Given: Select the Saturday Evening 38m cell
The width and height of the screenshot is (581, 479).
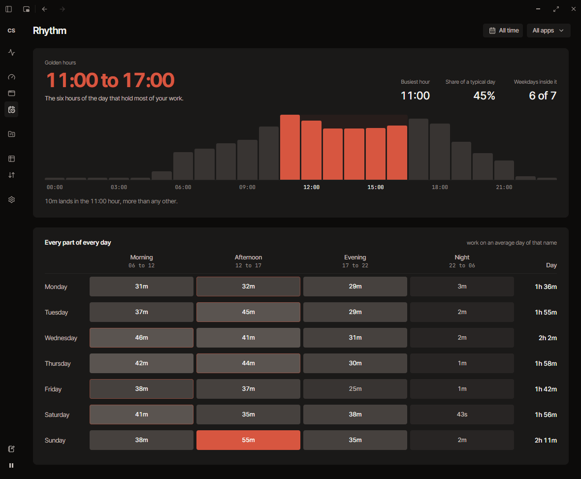Looking at the screenshot, I should pyautogui.click(x=355, y=414).
